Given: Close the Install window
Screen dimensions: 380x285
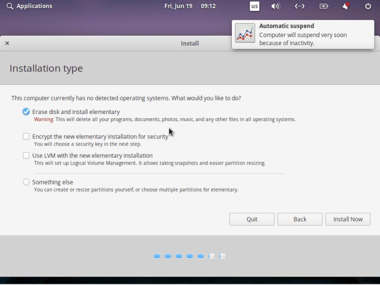Looking at the screenshot, I should (7, 43).
